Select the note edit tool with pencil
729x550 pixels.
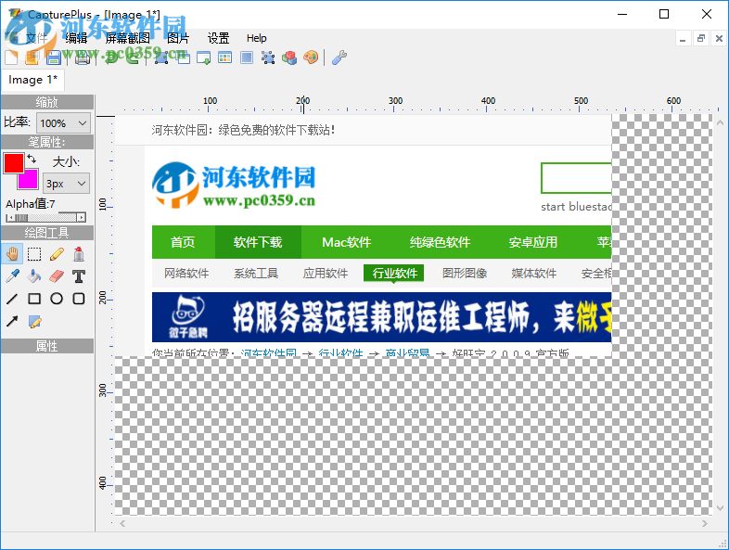[34, 321]
